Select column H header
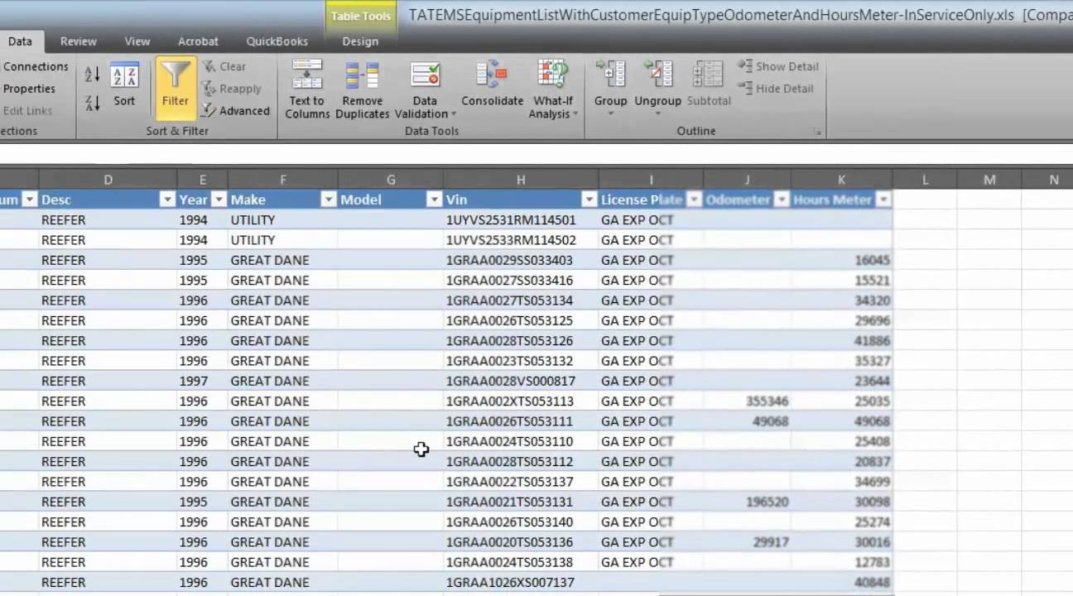Viewport: 1073px width, 596px height. (x=521, y=180)
